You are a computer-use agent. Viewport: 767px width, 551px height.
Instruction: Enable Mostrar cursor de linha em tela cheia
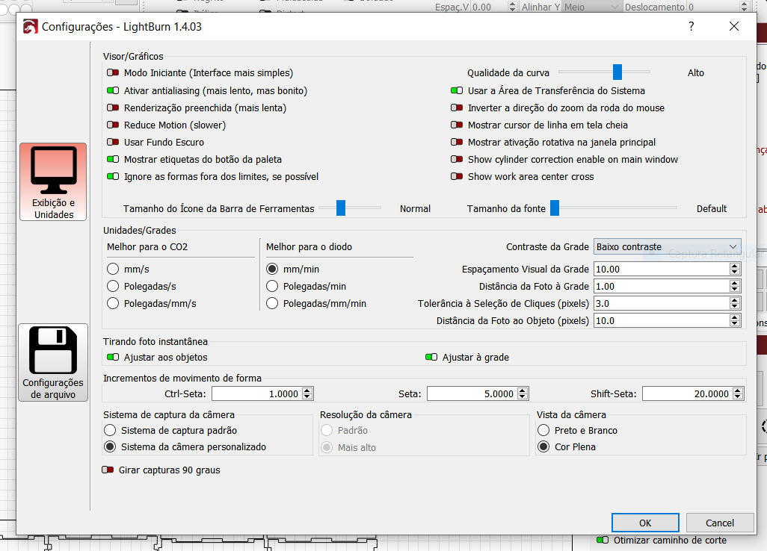[x=457, y=125]
